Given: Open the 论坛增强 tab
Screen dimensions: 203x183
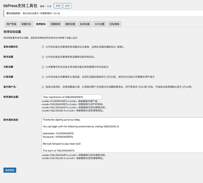Looking at the screenshot, I should 114,24.
